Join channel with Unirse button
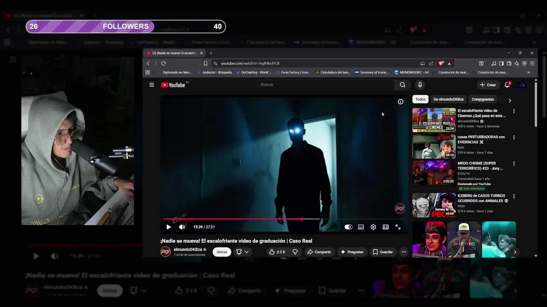 [x=222, y=252]
